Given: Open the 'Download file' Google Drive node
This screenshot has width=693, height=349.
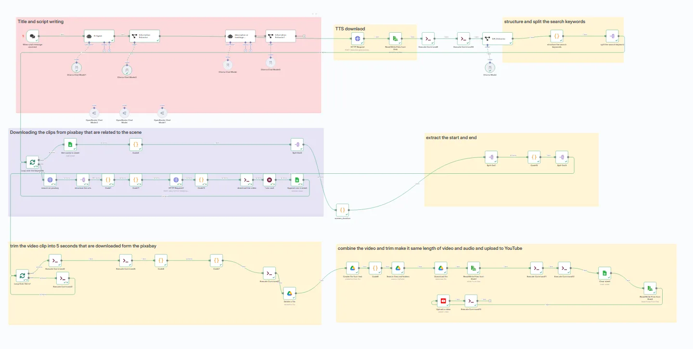Looking at the screenshot, I should pyautogui.click(x=441, y=269).
